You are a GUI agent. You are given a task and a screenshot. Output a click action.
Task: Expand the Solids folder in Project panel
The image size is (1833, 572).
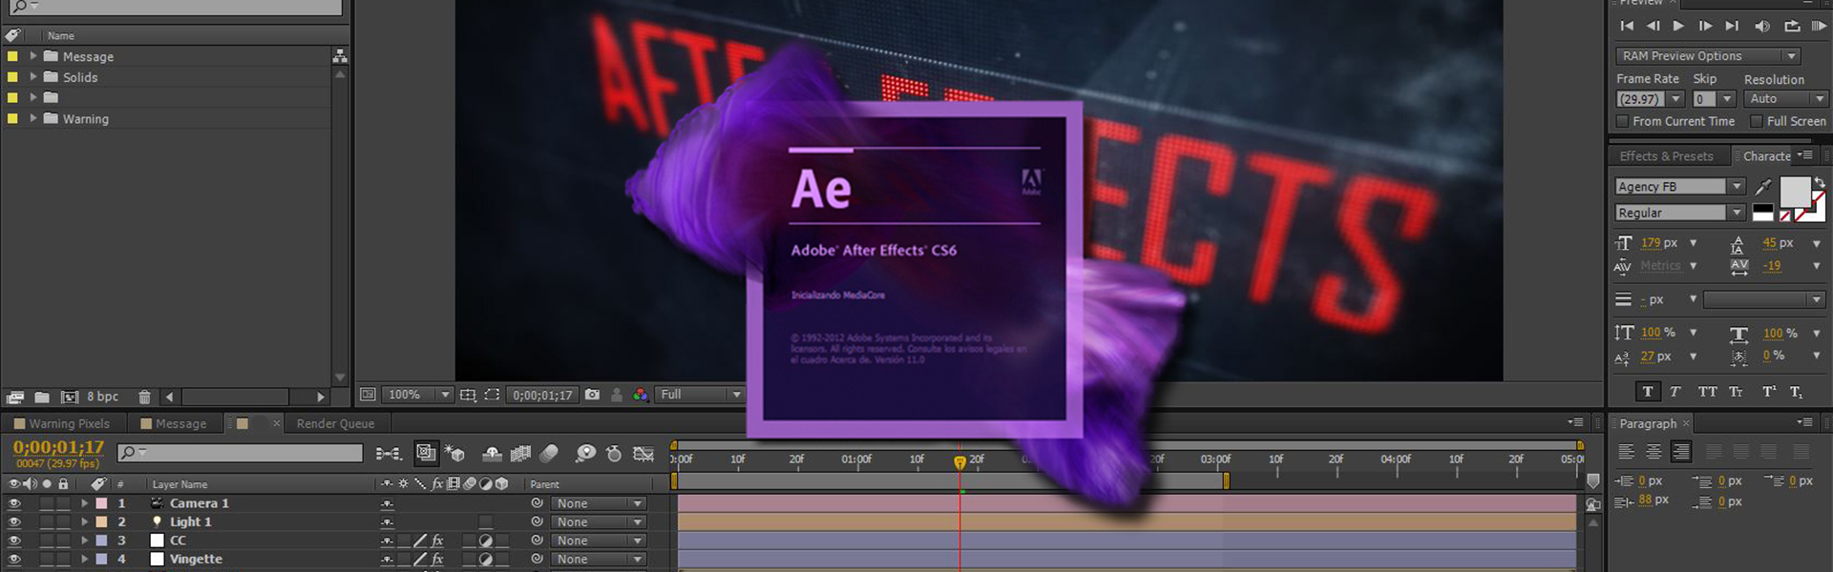[x=33, y=76]
